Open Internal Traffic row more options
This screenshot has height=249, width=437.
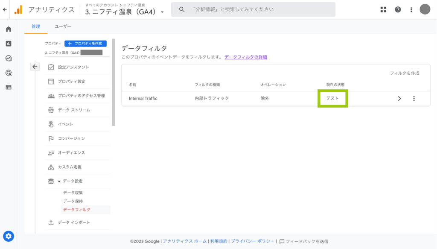point(414,98)
